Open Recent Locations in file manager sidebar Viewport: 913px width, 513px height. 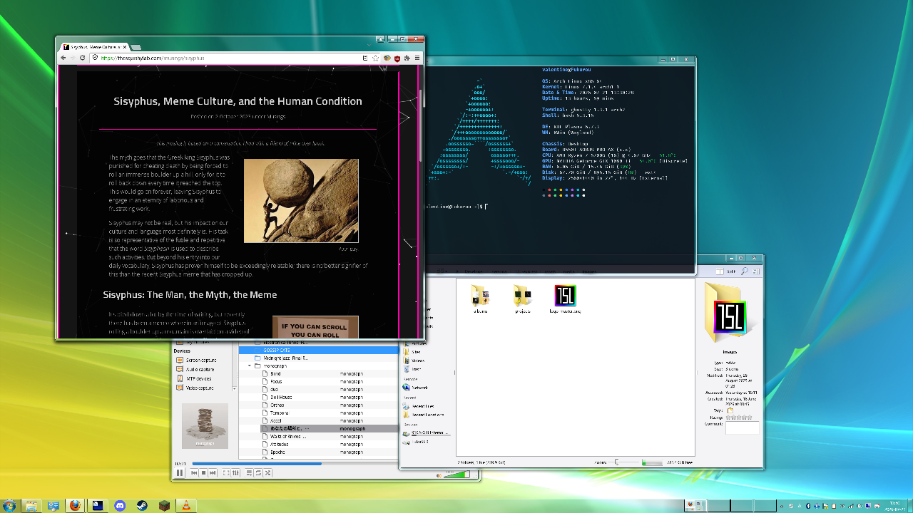pyautogui.click(x=424, y=415)
